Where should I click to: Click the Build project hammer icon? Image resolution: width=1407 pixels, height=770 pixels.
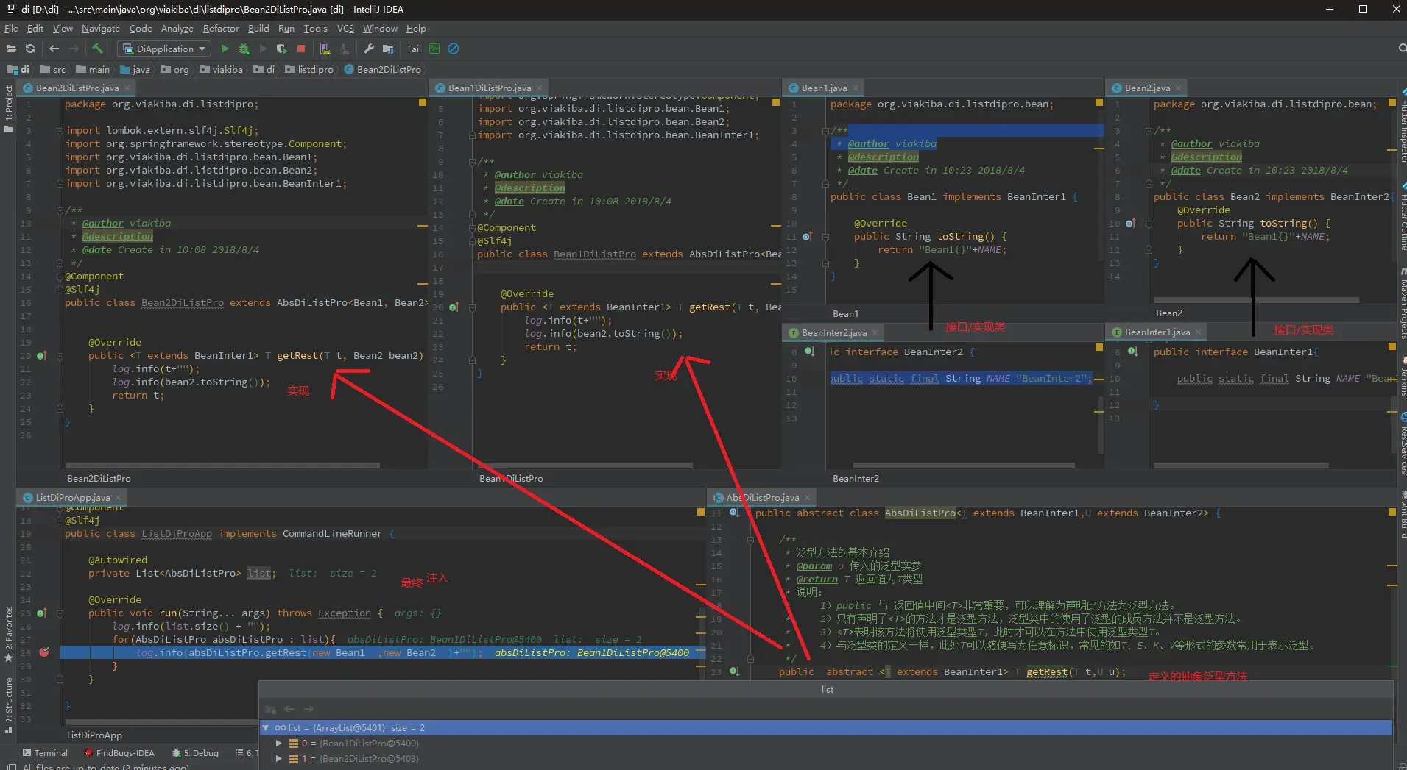point(97,49)
